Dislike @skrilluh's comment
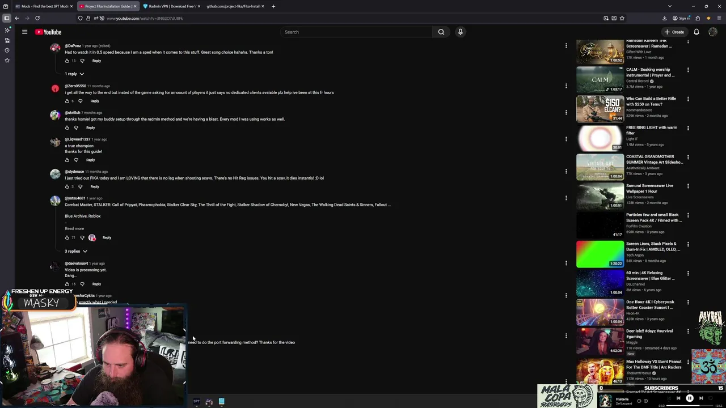This screenshot has height=408, width=726. pos(77,127)
